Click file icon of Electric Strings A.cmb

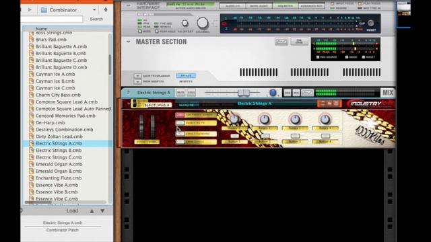tap(32, 143)
